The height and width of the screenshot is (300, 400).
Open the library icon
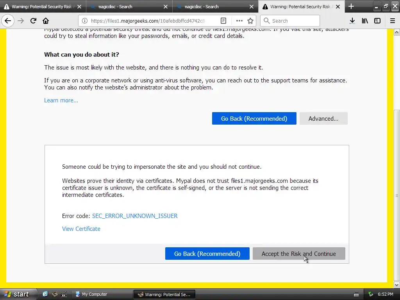365,21
